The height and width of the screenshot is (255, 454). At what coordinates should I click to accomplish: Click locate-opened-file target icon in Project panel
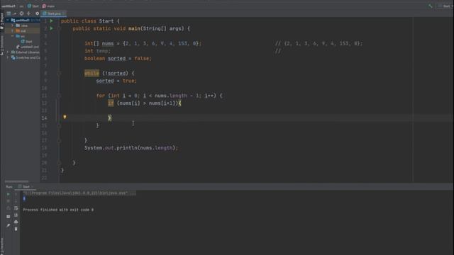(x=21, y=13)
